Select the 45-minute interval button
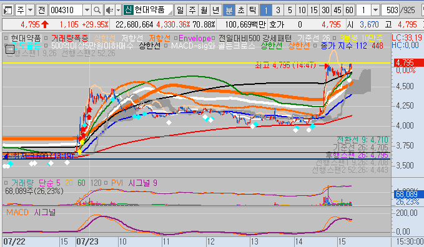This screenshot has height=247, width=424. pyautogui.click(x=337, y=10)
